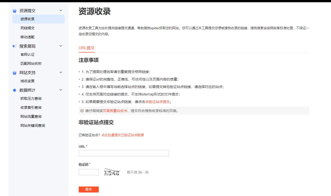Click the red asterisk next to URL label
Image resolution: width=331 pixels, height=196 pixels.
point(87,146)
